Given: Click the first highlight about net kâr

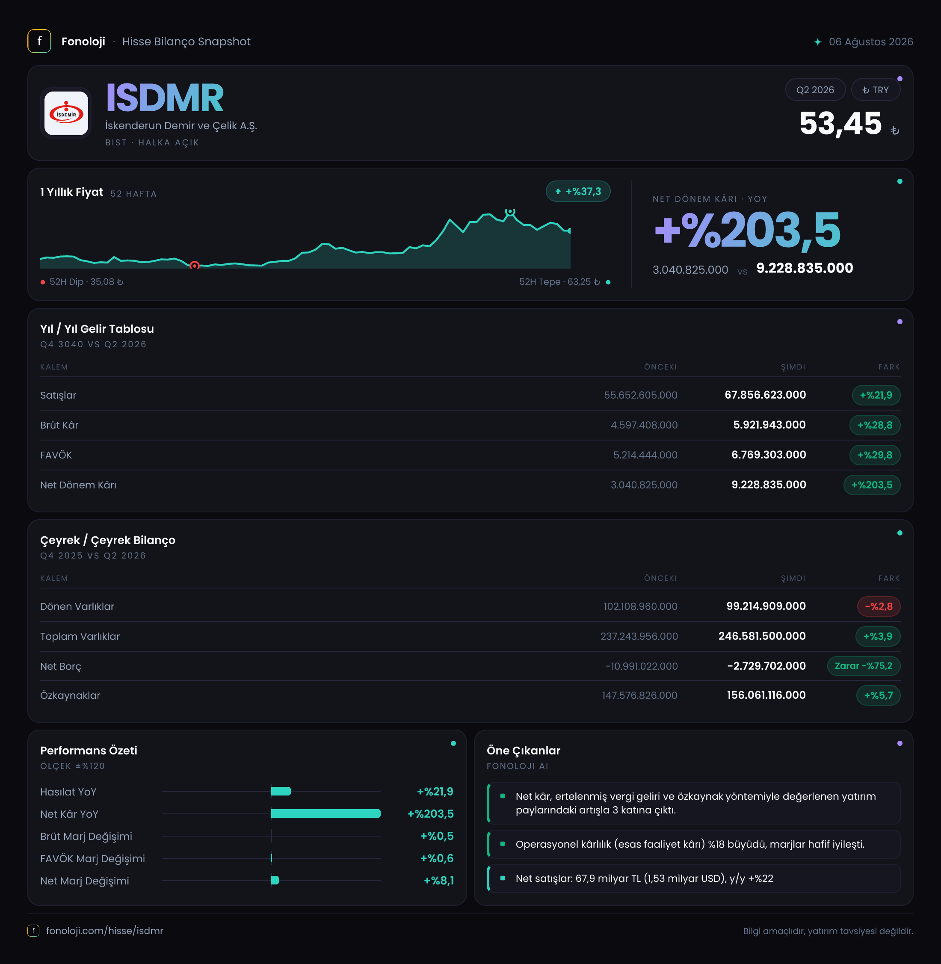Looking at the screenshot, I should coord(693,803).
